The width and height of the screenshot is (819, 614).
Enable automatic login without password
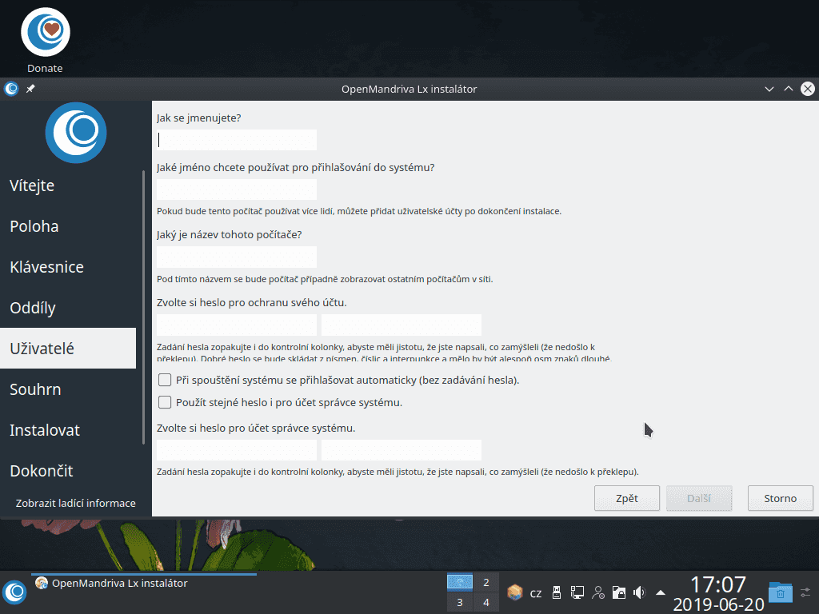tap(164, 380)
